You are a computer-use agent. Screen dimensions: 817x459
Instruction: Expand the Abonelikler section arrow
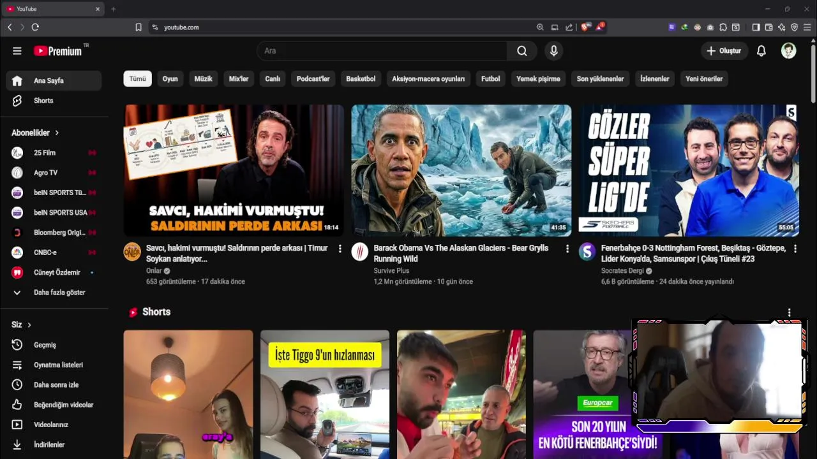[x=57, y=133]
